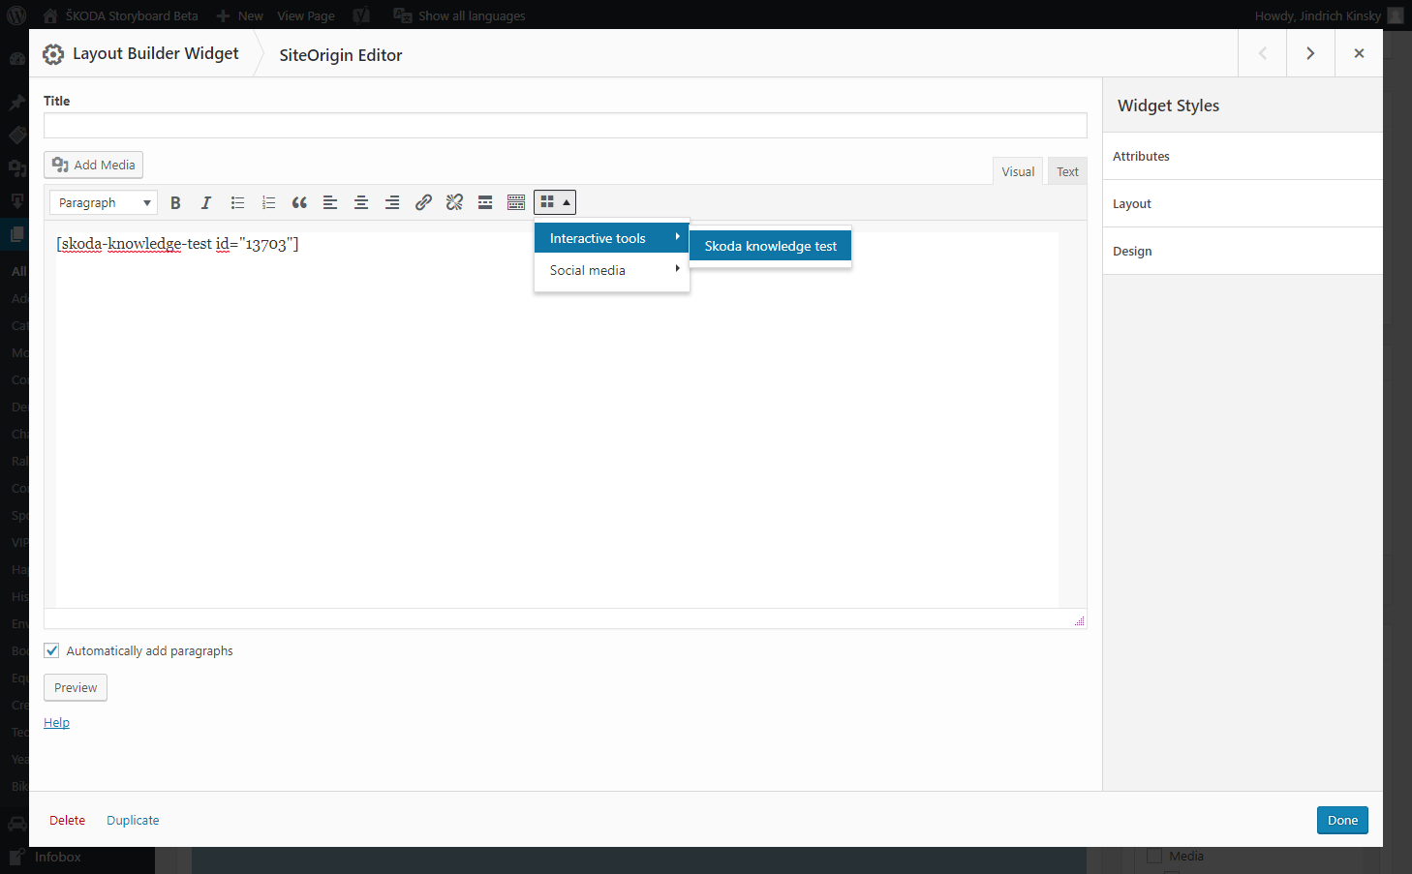
Task: Toggle the toolbar with keyboard icon
Action: [516, 202]
